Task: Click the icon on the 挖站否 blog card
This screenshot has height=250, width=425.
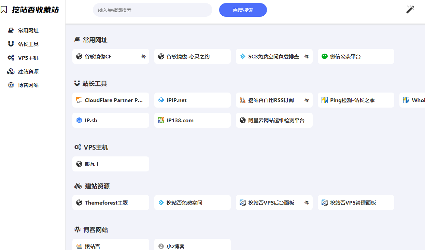Action: coord(79,246)
